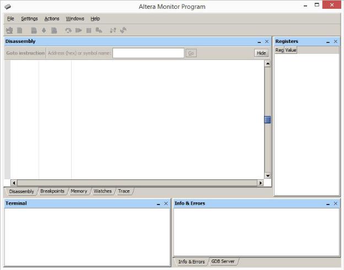344x270 pixels.
Task: Click the pause bars icon in toolbar
Action: [89, 30]
